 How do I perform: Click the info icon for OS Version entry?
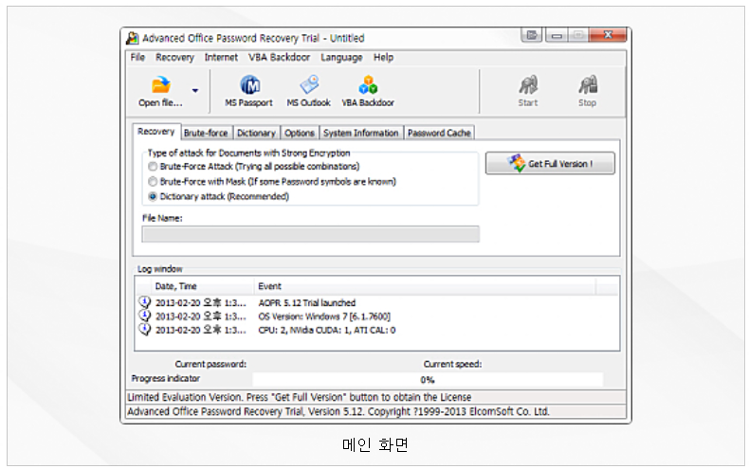point(144,316)
